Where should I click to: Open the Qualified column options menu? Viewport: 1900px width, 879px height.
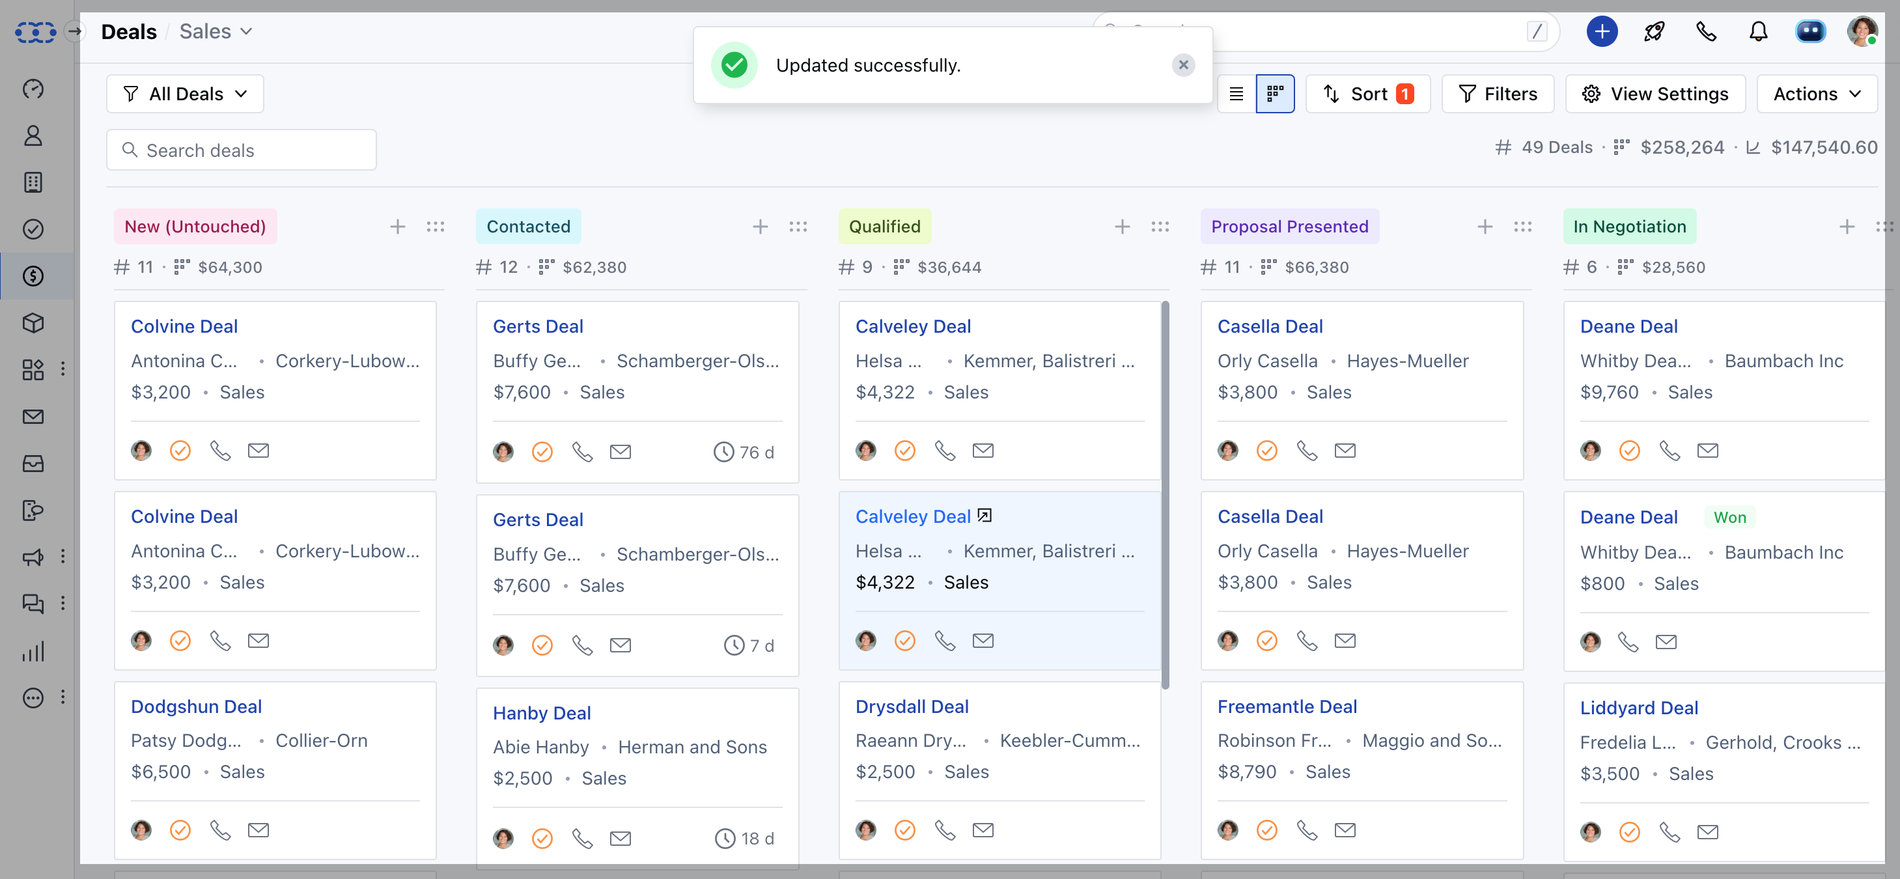pyautogui.click(x=1160, y=227)
